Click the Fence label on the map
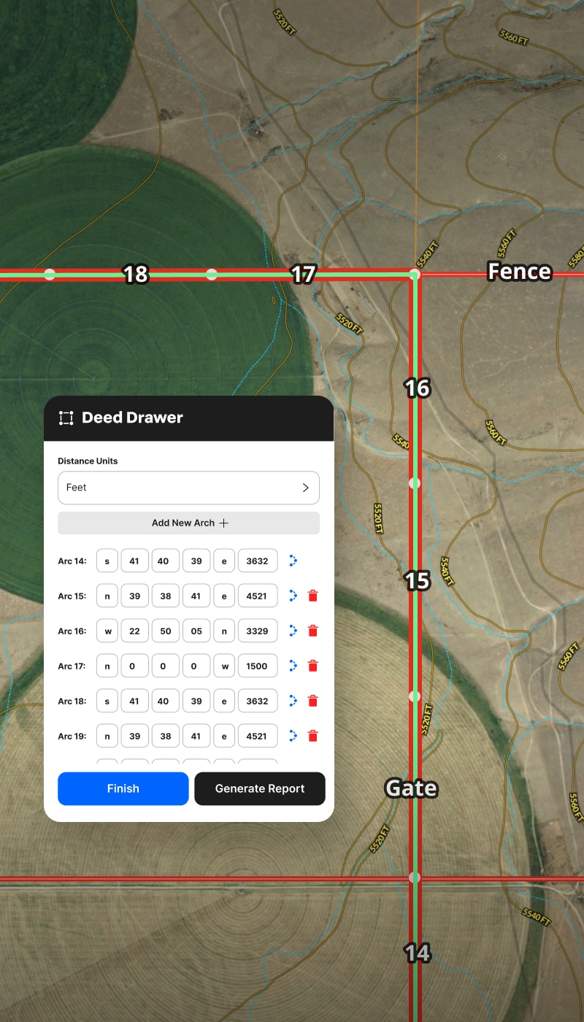This screenshot has width=584, height=1022. [x=520, y=272]
